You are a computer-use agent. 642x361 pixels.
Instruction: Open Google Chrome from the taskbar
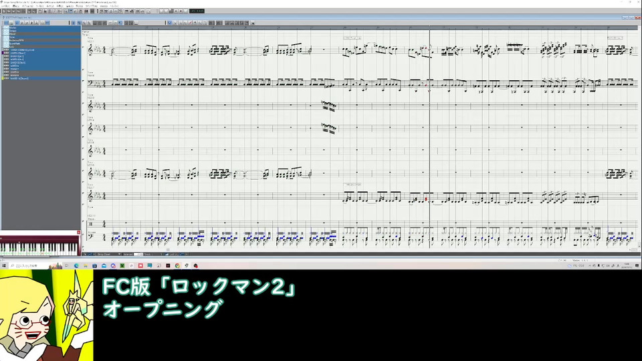click(x=177, y=265)
